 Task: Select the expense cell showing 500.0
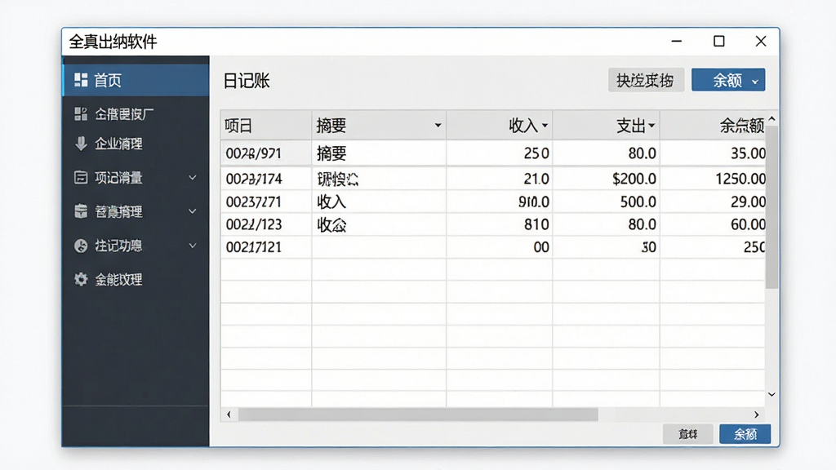click(607, 202)
